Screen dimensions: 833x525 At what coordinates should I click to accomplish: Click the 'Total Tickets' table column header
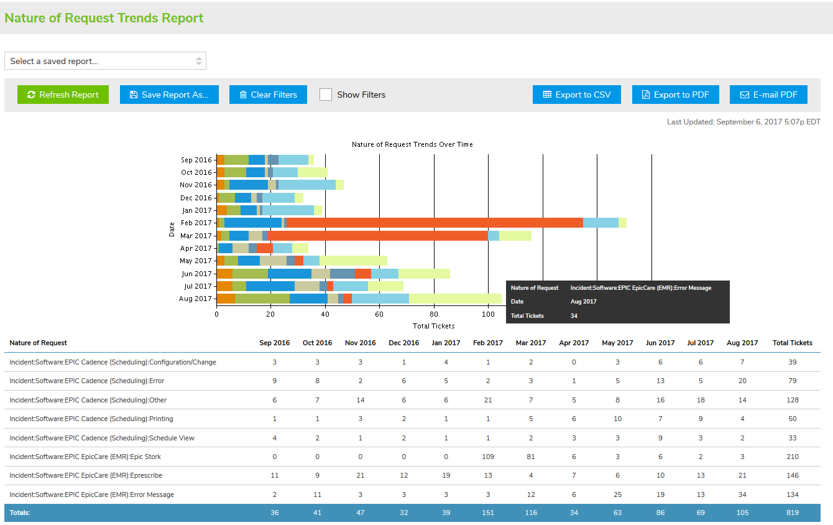click(793, 343)
